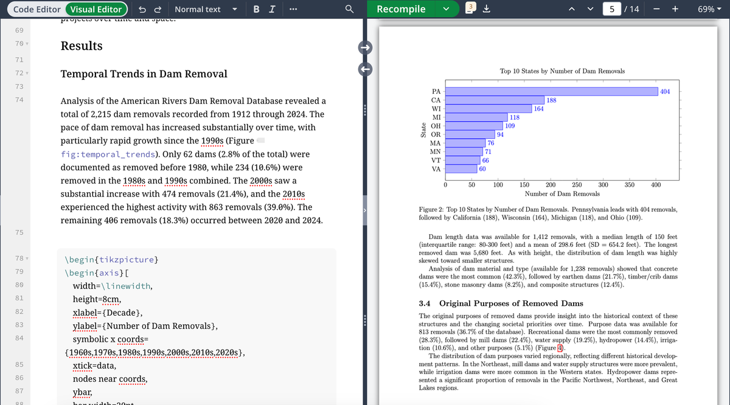Click the \begin{tikzpicture} code line
The image size is (730, 405).
click(112, 260)
